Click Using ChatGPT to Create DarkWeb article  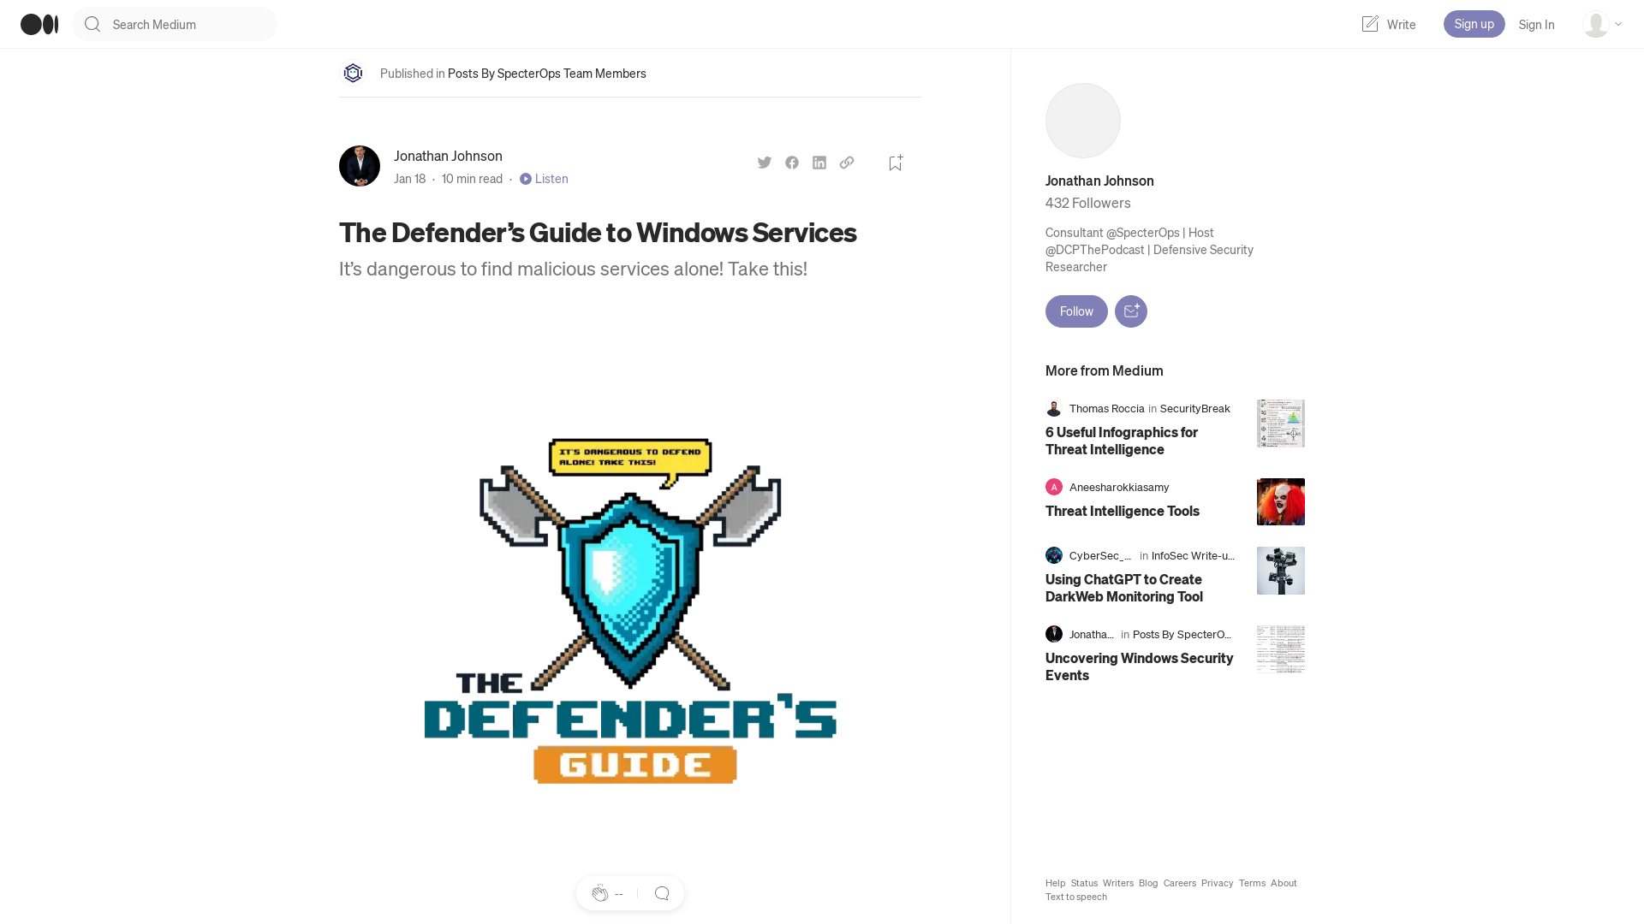[1123, 587]
